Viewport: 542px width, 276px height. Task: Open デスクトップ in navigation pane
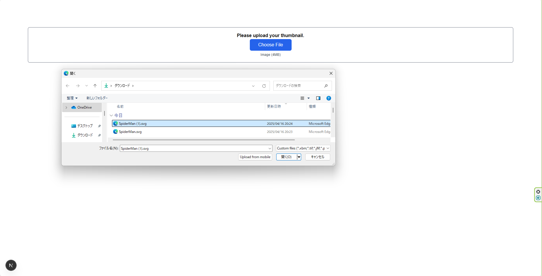pyautogui.click(x=85, y=126)
